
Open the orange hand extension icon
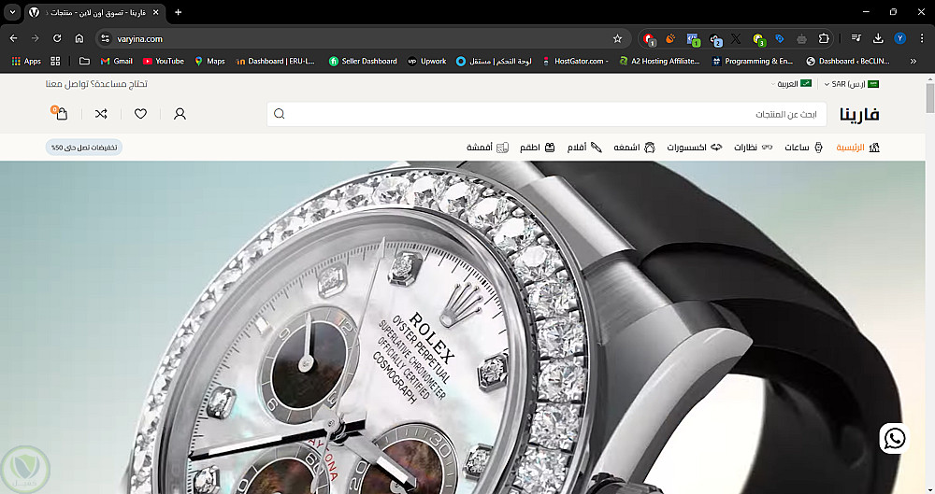(x=670, y=38)
